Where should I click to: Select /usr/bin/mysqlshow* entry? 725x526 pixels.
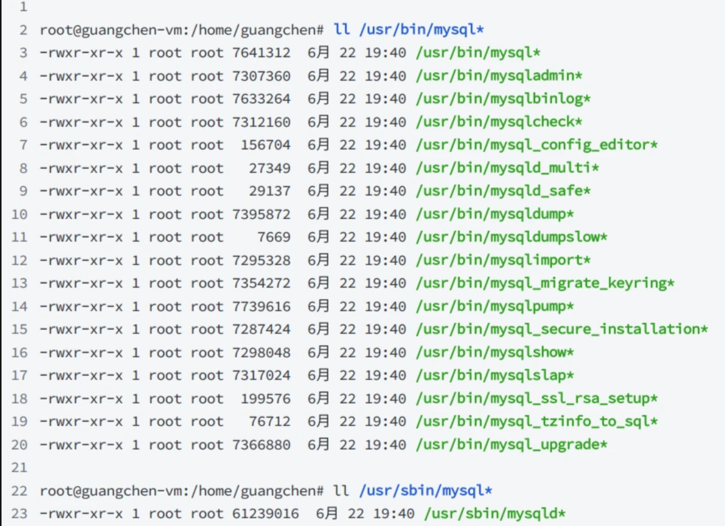coord(495,352)
